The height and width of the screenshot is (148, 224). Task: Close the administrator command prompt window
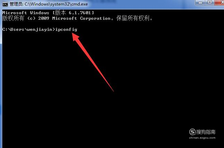pos(220,2)
